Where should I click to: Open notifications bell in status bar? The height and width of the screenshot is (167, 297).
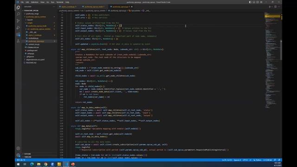(x=279, y=160)
